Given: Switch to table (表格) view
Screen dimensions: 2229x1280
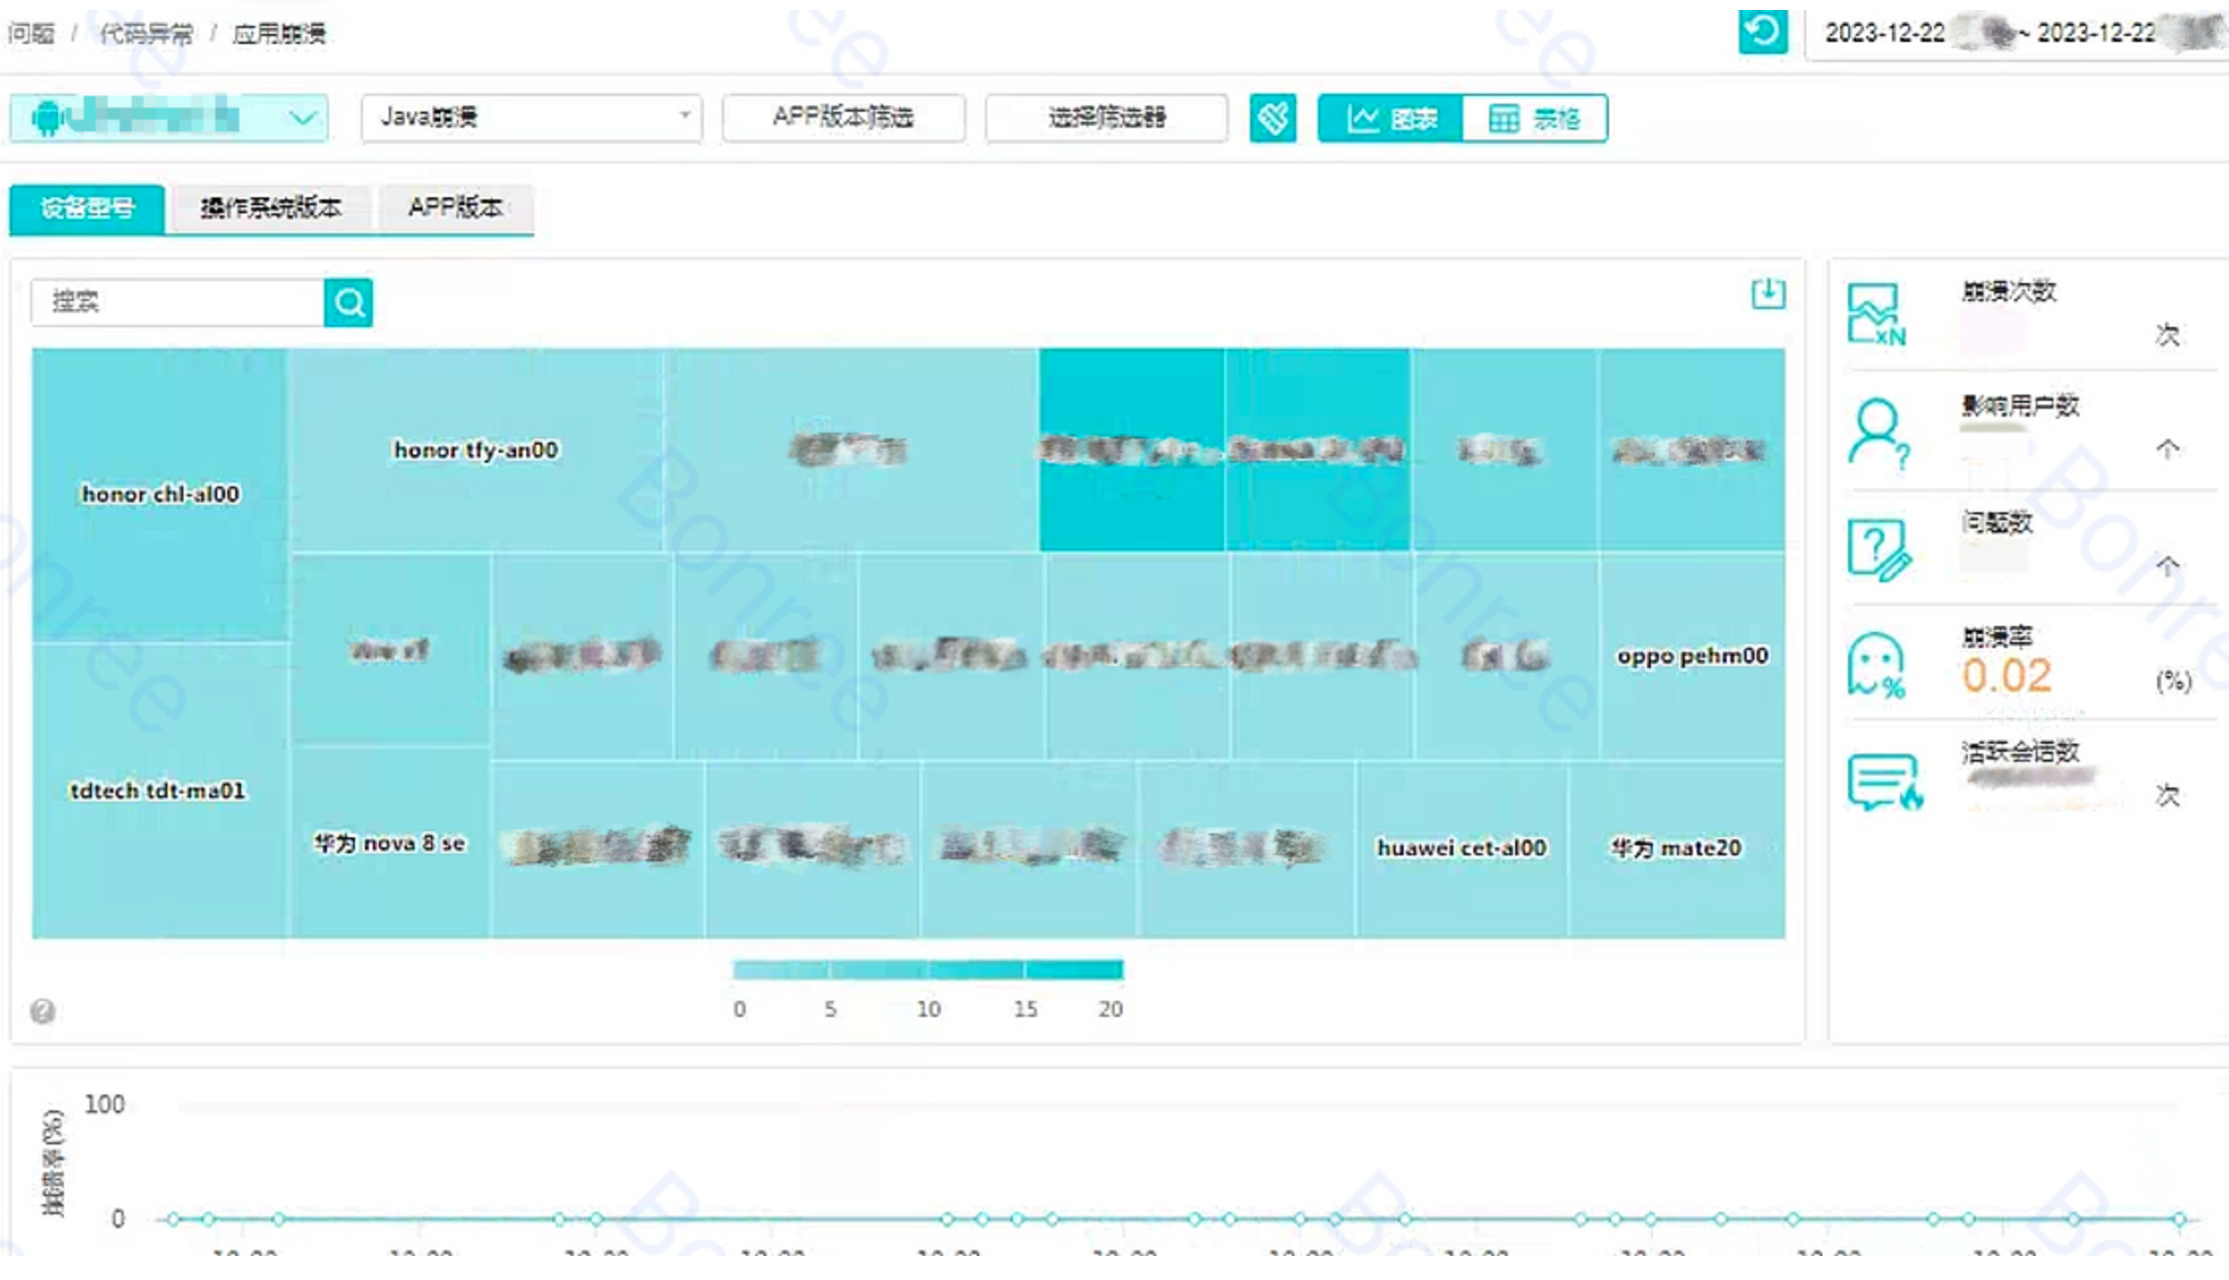Looking at the screenshot, I should (1534, 119).
